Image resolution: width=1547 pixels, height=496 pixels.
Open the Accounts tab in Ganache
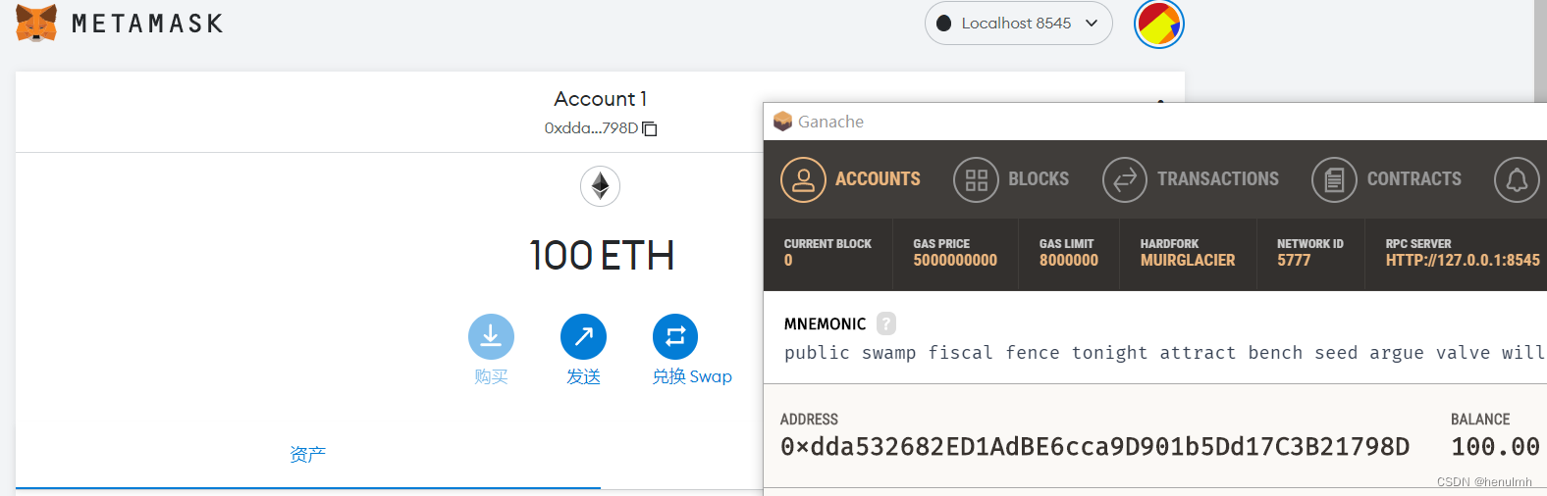851,179
